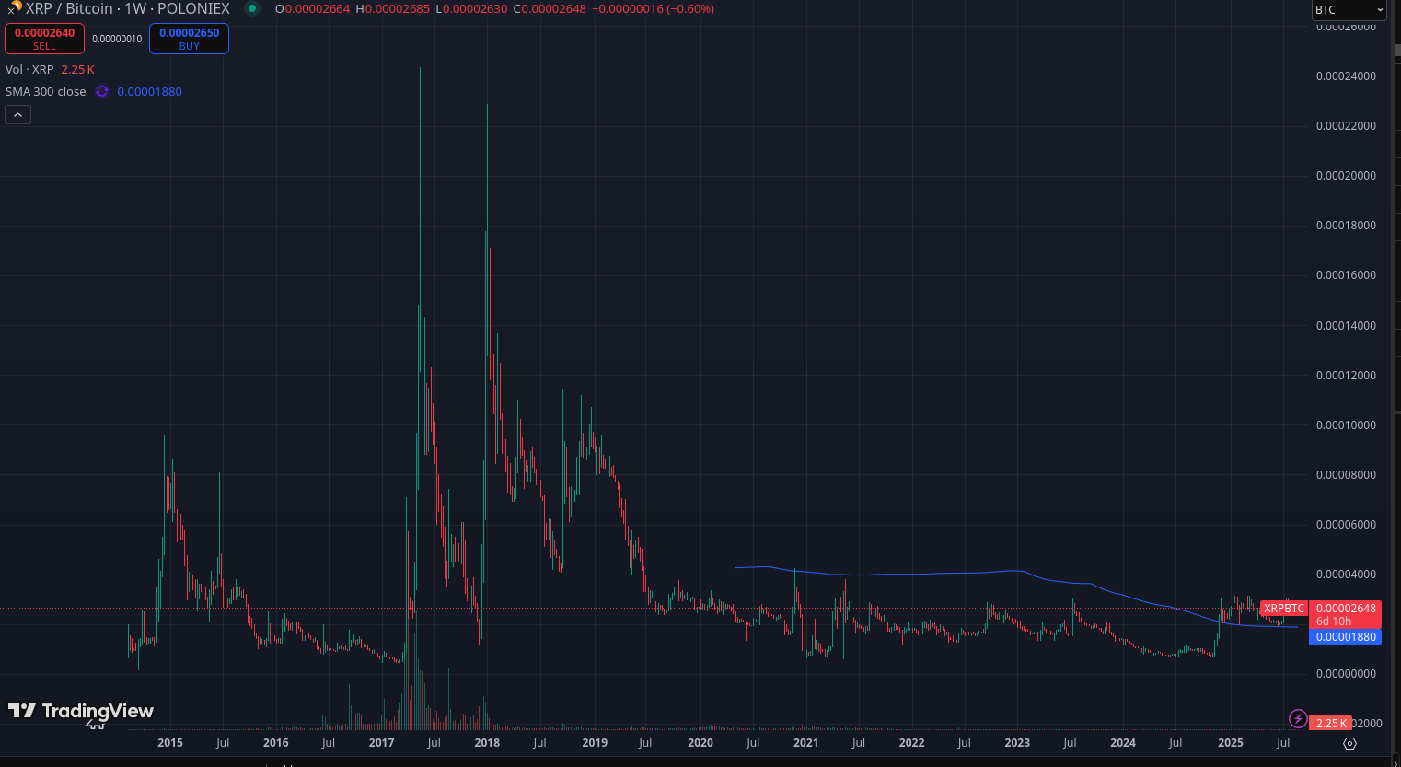The height and width of the screenshot is (767, 1401).
Task: Click the 2016 label on time axis
Action: pos(276,743)
